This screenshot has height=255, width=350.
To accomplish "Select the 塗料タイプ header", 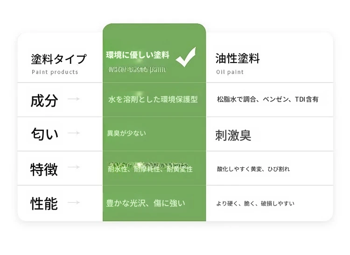I will pyautogui.click(x=59, y=59).
